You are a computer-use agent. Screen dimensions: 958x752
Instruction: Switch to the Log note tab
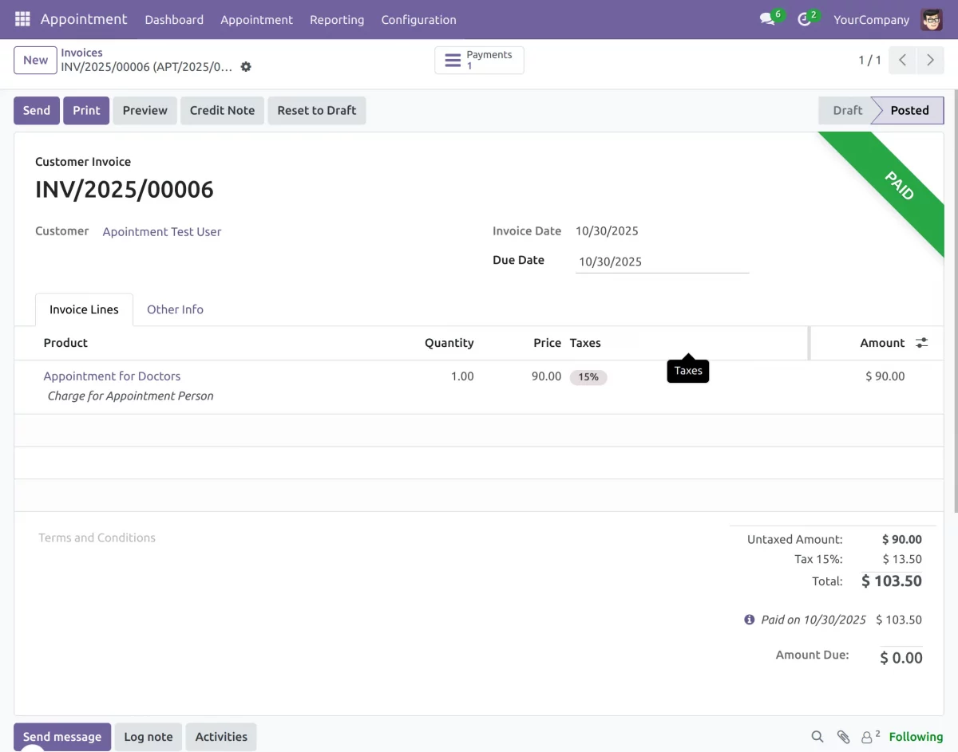148,736
